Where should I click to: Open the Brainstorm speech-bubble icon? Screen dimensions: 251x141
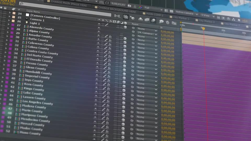tap(161, 21)
